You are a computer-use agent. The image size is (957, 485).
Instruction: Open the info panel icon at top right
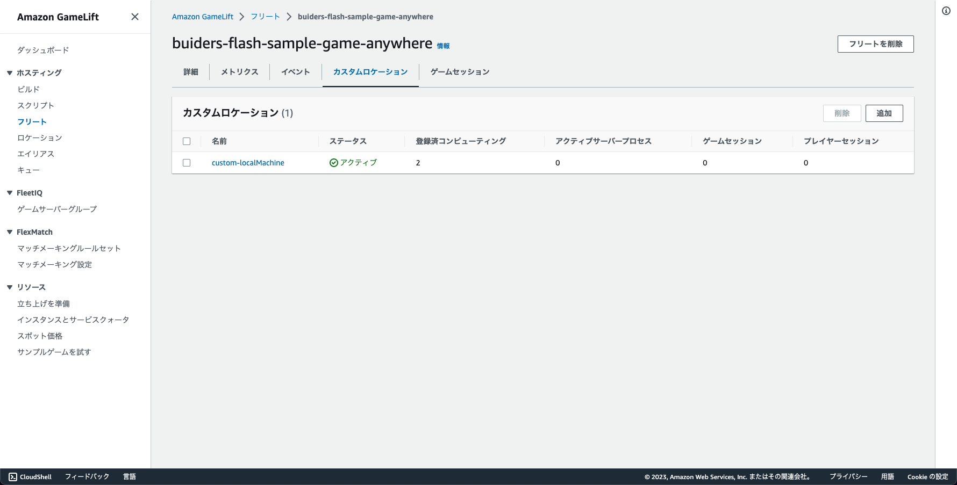coord(946,11)
